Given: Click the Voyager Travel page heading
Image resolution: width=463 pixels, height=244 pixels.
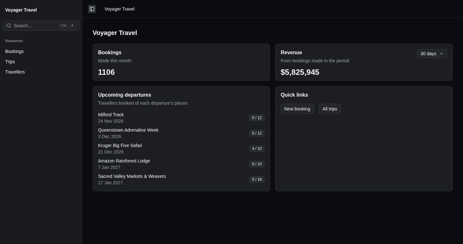Looking at the screenshot, I should [x=115, y=33].
